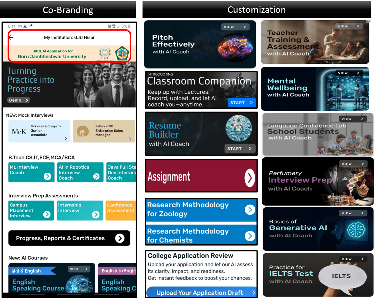Click the brain icon on Generative AI
The width and height of the screenshot is (376, 298).
pyautogui.click(x=356, y=229)
